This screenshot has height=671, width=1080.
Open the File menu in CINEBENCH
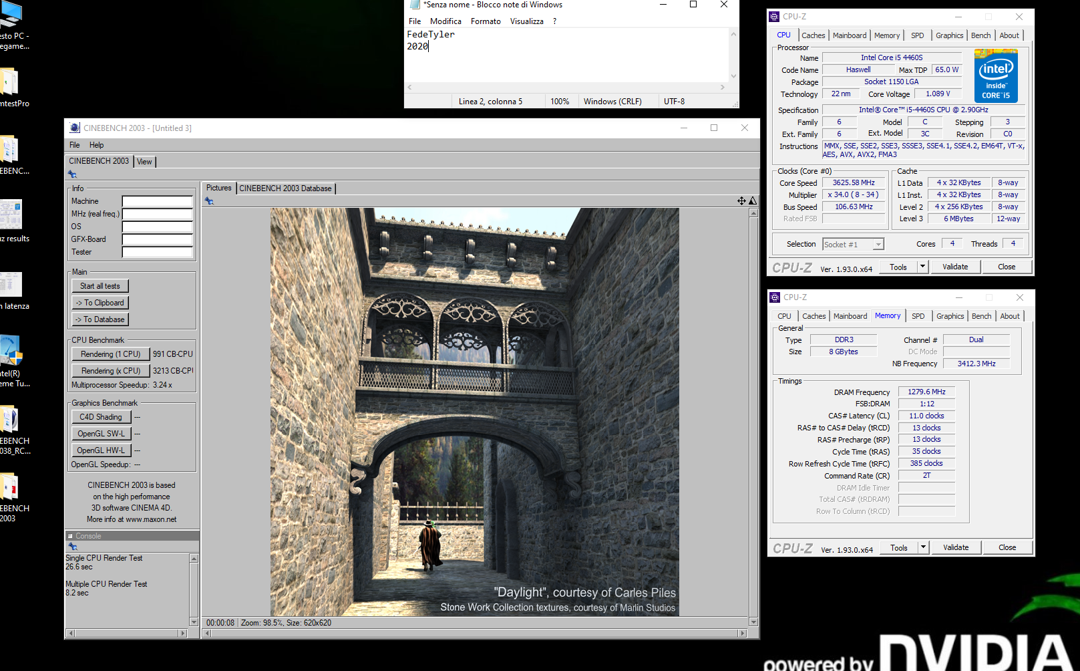tap(75, 145)
